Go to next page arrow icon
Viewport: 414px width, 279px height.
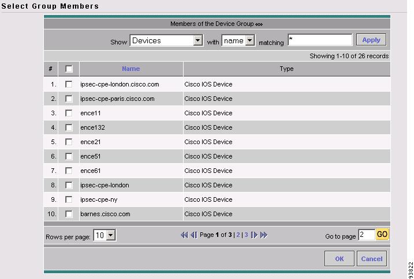tap(254, 235)
